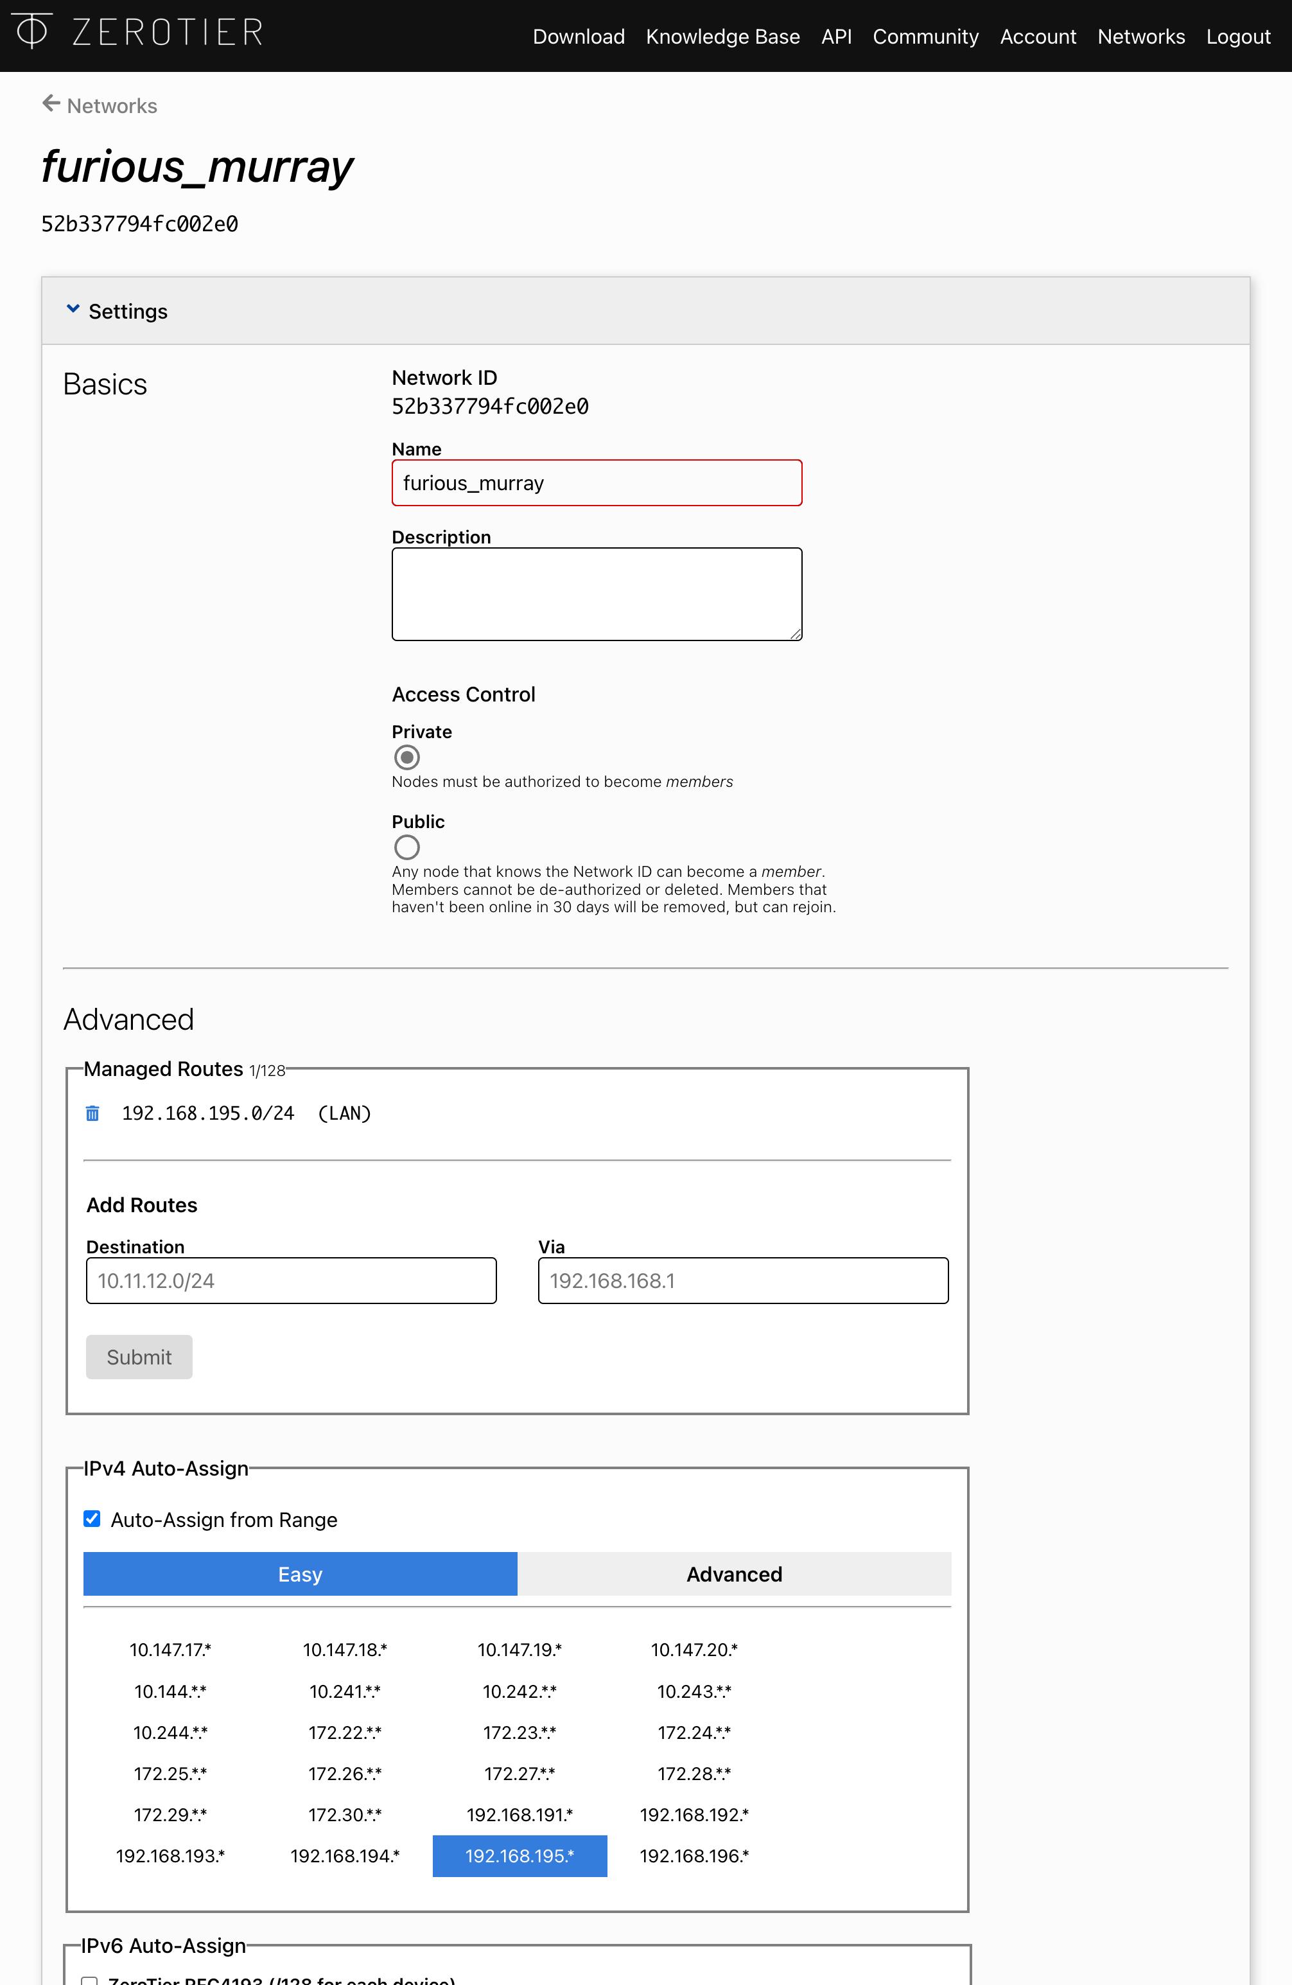Focus the route Via field
The image size is (1292, 1985).
coord(743,1280)
